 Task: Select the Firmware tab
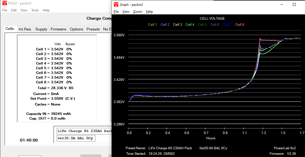point(58,29)
